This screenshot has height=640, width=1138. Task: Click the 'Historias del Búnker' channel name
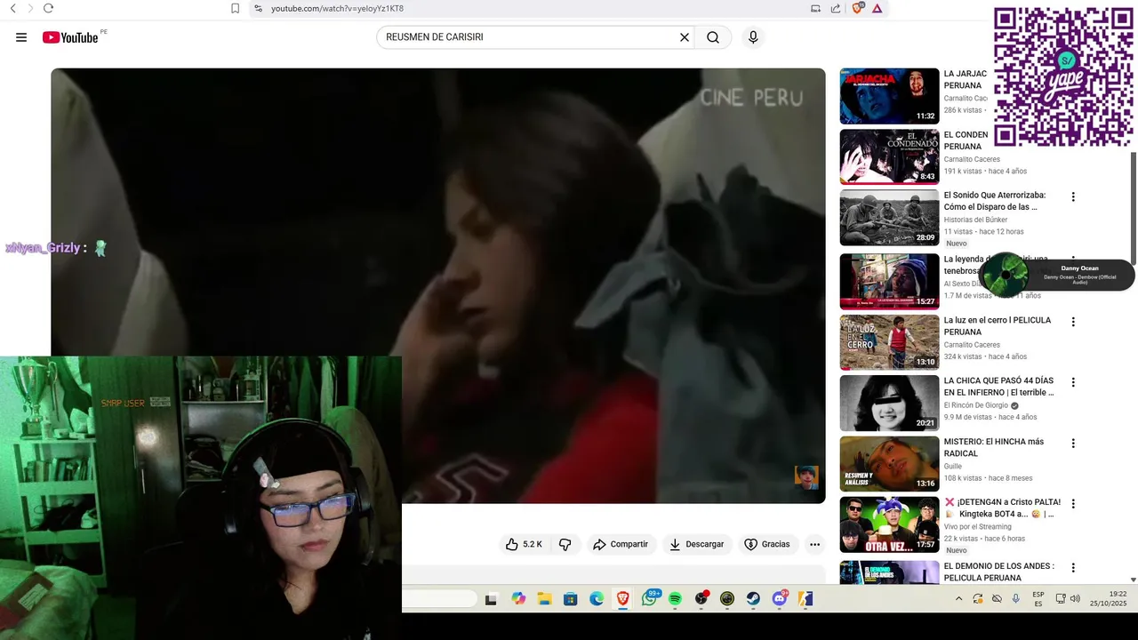pyautogui.click(x=975, y=220)
